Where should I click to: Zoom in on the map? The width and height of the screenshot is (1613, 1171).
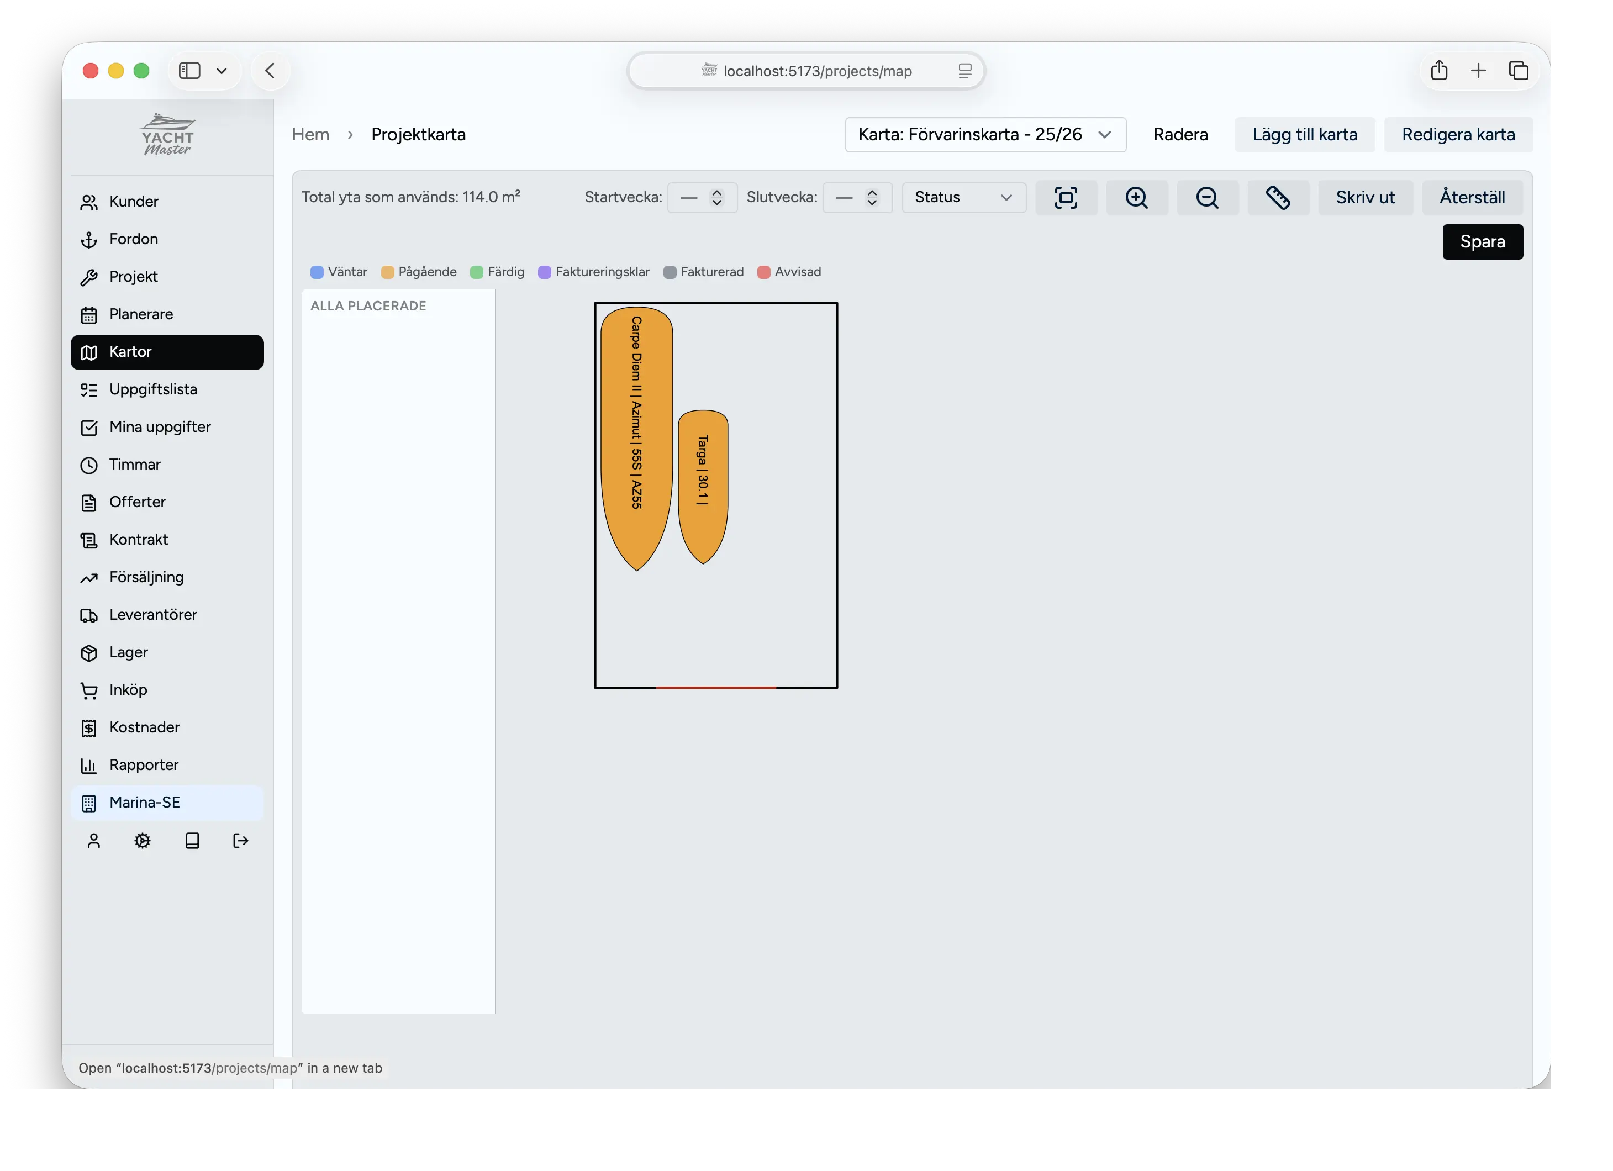pos(1136,198)
